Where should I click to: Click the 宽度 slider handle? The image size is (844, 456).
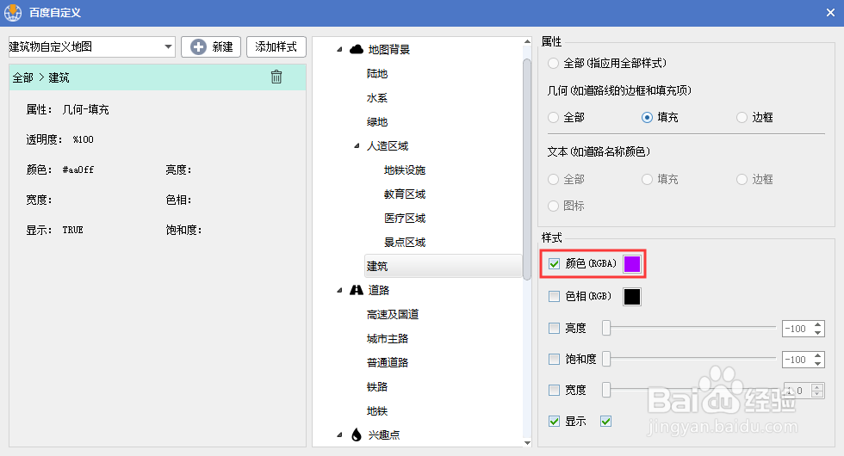point(606,390)
